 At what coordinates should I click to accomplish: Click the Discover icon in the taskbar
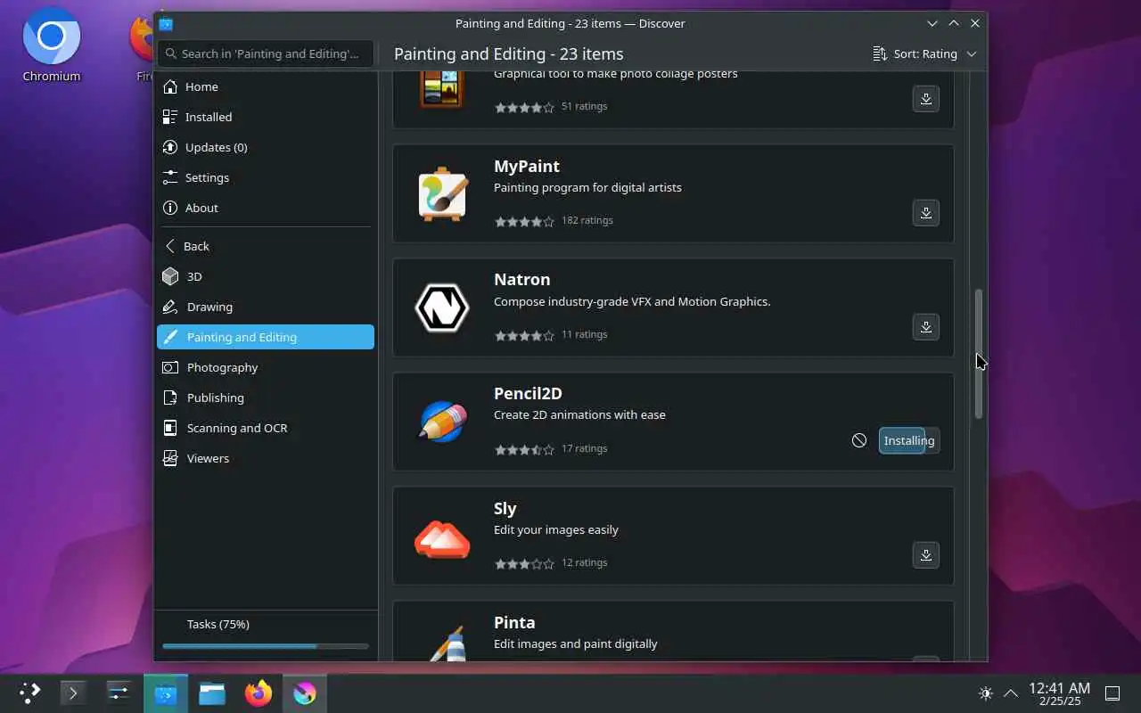point(166,693)
